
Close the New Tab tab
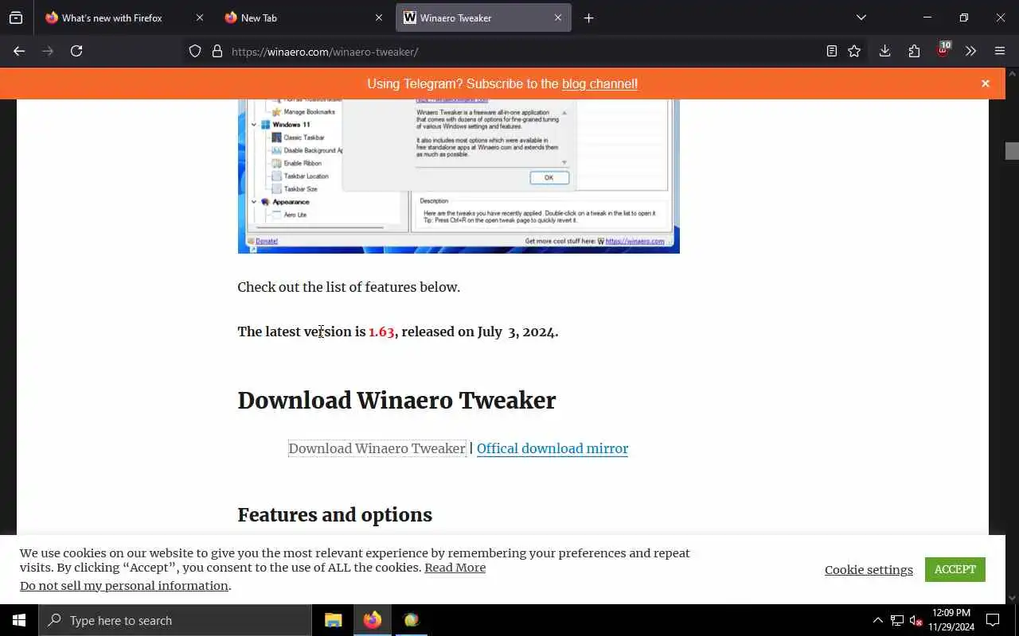pyautogui.click(x=379, y=17)
